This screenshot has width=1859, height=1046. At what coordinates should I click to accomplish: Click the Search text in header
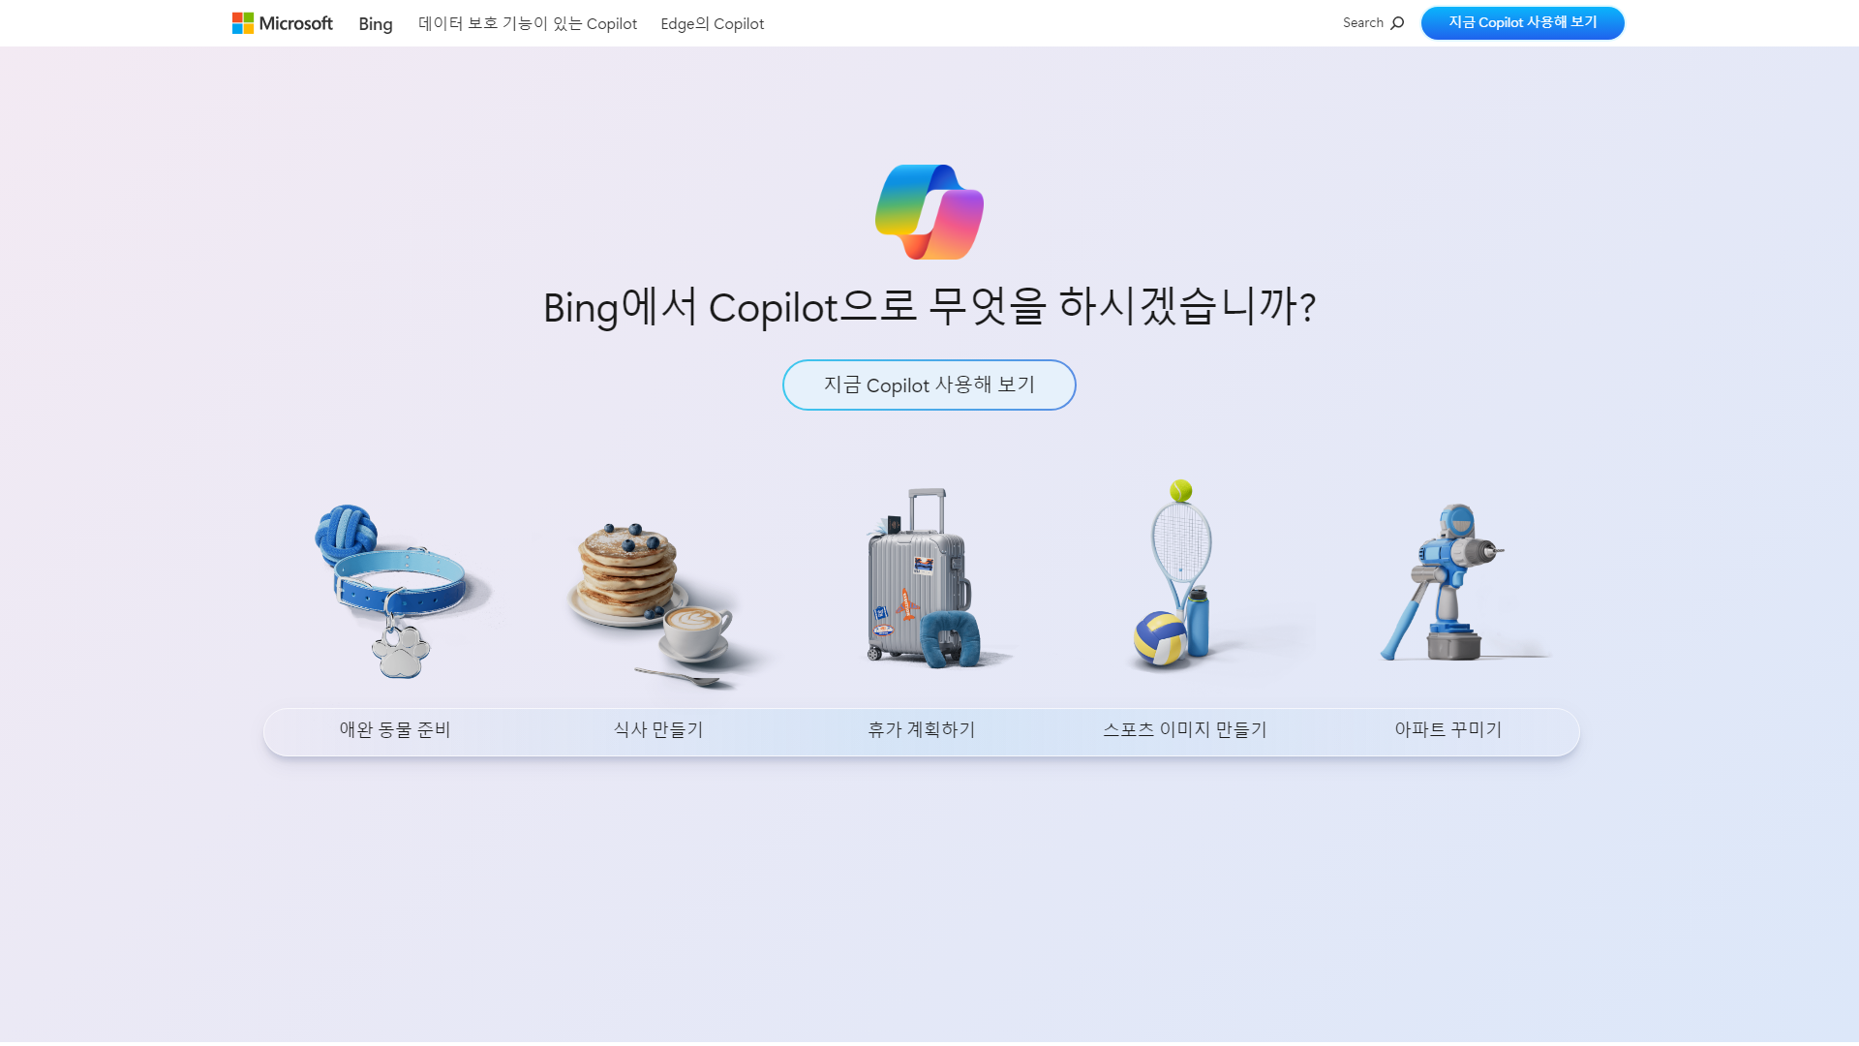coord(1362,23)
